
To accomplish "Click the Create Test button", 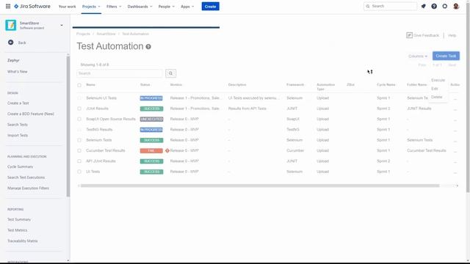I will (x=446, y=56).
